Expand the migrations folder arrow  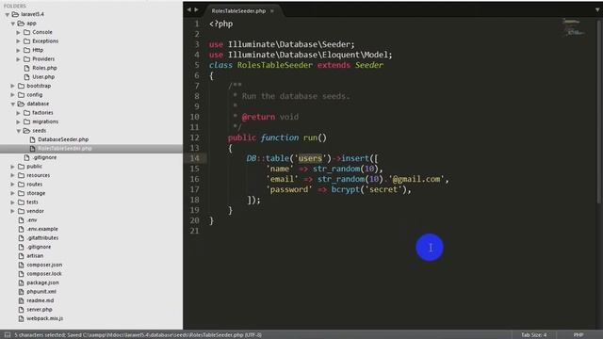(x=19, y=121)
